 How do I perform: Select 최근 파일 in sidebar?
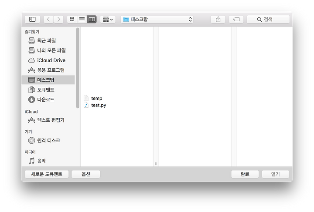[x=48, y=40]
